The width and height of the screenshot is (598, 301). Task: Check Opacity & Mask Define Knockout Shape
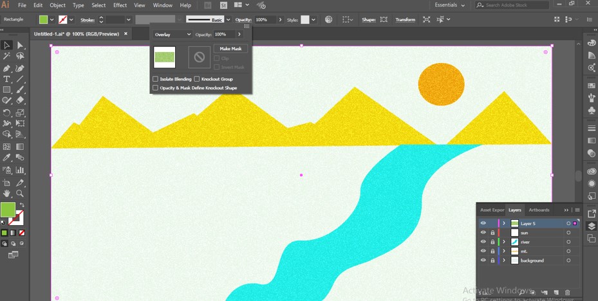click(155, 87)
